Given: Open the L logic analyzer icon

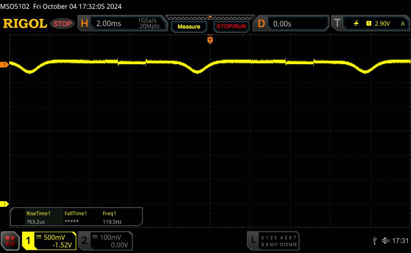Looking at the screenshot, I should (253, 239).
